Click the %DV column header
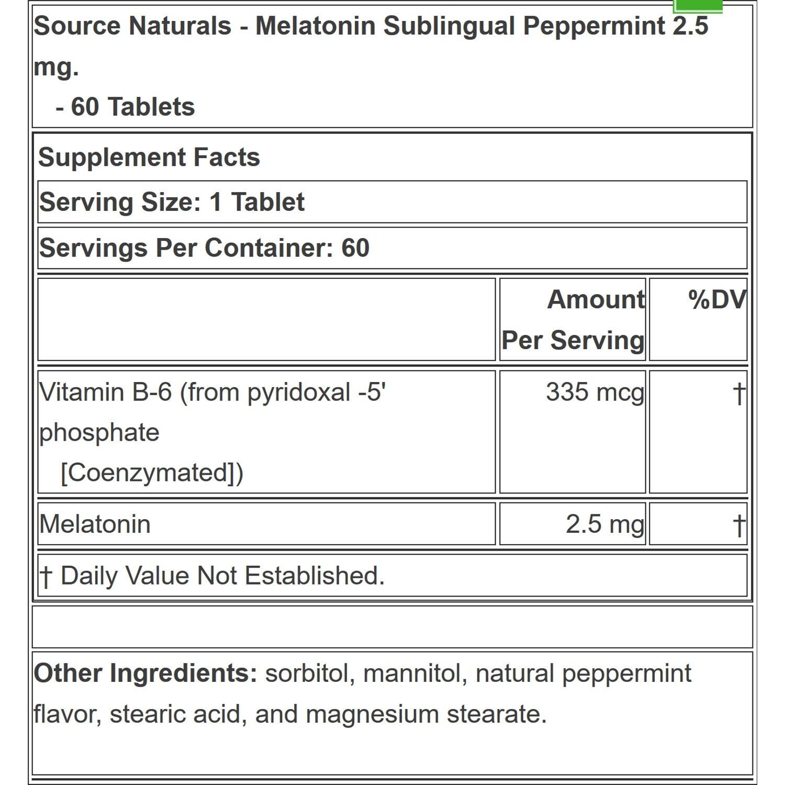The image size is (785, 785). pyautogui.click(x=698, y=319)
